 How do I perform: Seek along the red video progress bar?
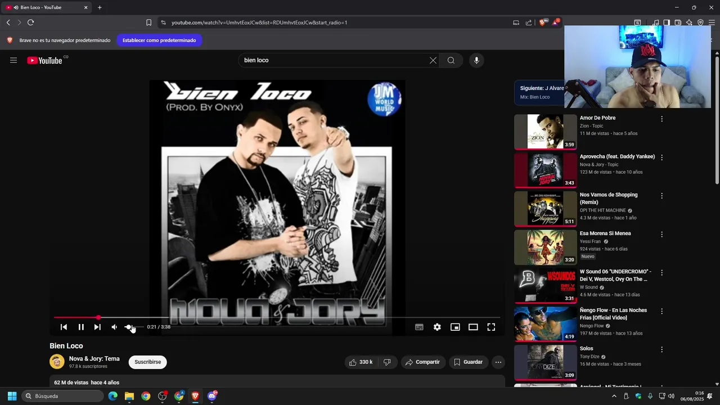click(x=277, y=318)
